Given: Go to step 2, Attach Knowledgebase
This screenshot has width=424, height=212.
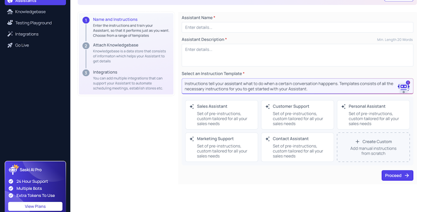Looking at the screenshot, I should point(116,45).
